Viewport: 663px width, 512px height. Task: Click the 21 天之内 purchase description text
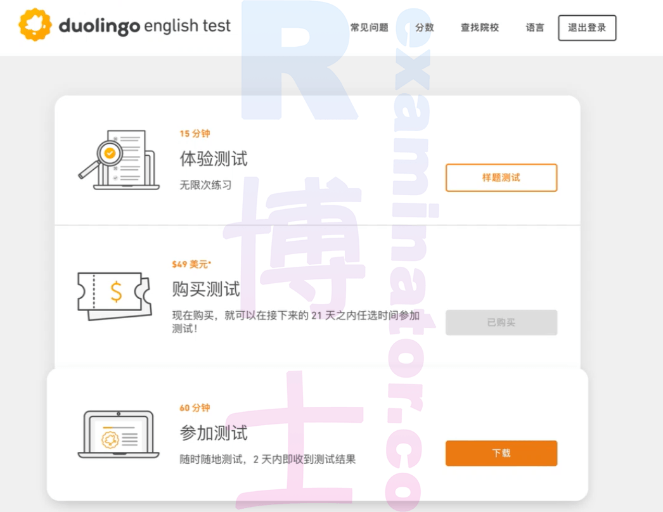(296, 322)
